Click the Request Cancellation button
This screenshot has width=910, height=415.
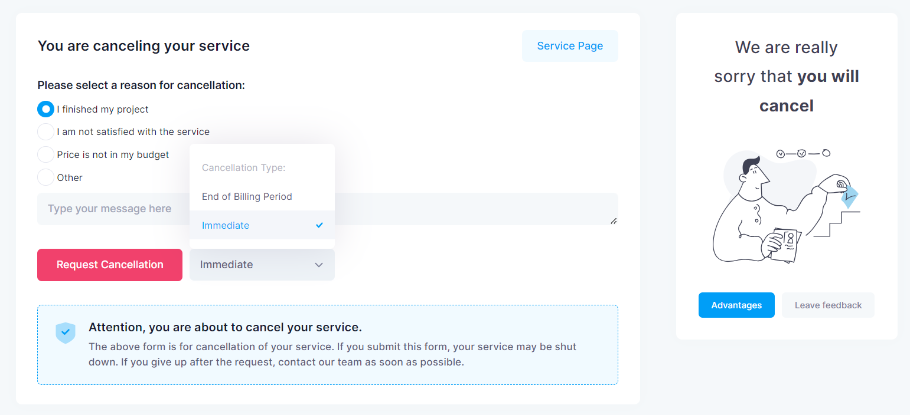click(x=110, y=265)
